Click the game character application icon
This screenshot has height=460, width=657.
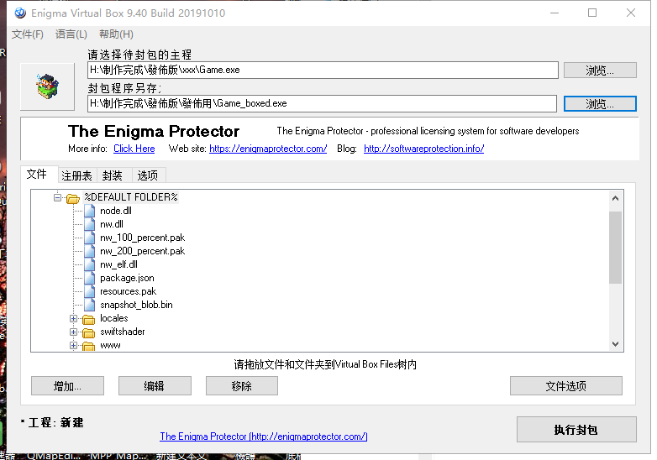[47, 86]
